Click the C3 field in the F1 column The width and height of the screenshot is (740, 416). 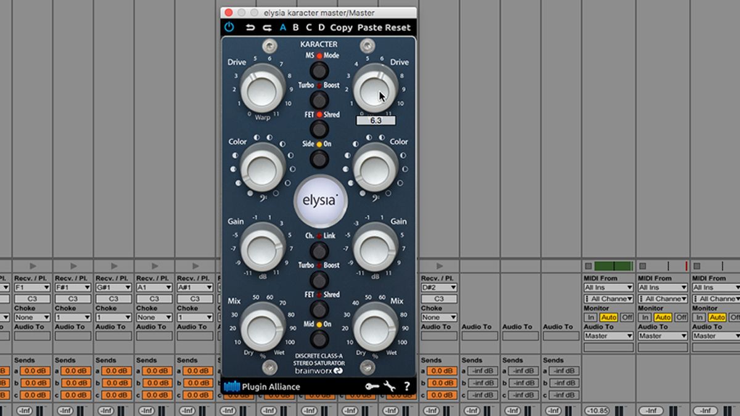(x=32, y=299)
